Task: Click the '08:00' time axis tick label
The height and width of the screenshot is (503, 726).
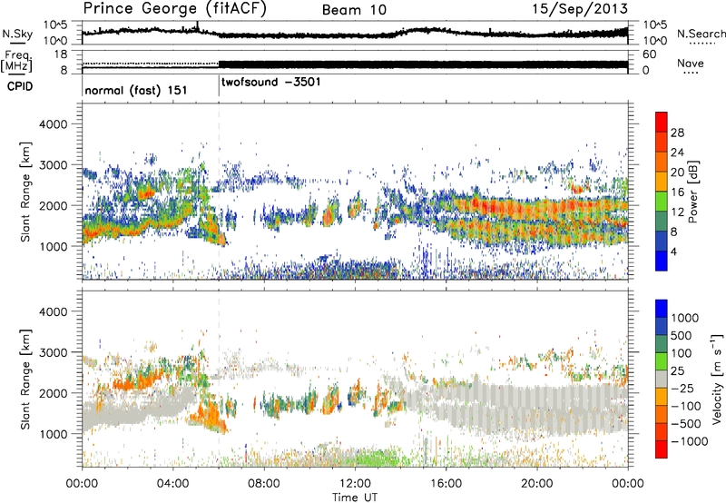Action: tap(264, 484)
